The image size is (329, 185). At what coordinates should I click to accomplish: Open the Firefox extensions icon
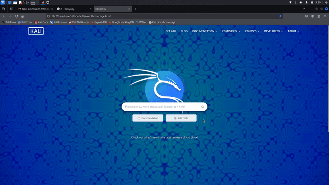[319, 16]
